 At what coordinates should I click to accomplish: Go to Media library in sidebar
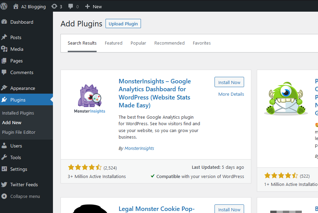pyautogui.click(x=17, y=49)
